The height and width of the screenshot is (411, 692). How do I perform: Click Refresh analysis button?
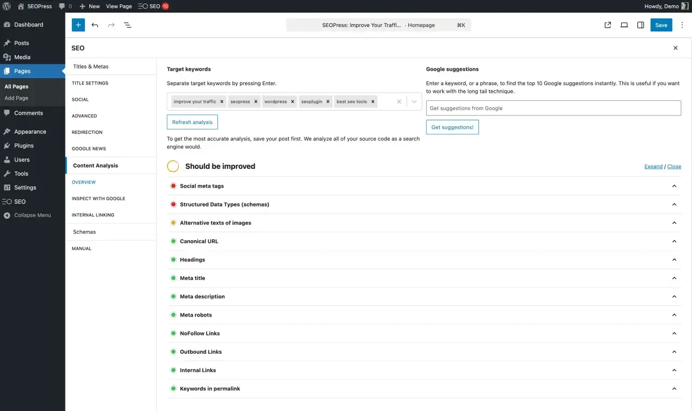pyautogui.click(x=192, y=122)
